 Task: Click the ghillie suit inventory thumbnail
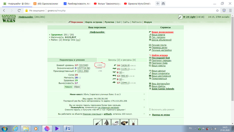[x=106, y=122]
